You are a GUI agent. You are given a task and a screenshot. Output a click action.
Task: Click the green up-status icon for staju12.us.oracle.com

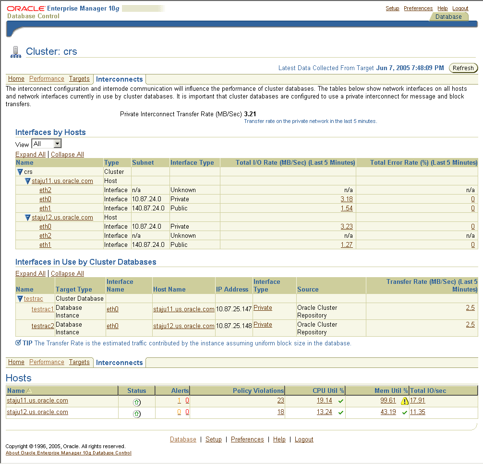[x=137, y=412]
